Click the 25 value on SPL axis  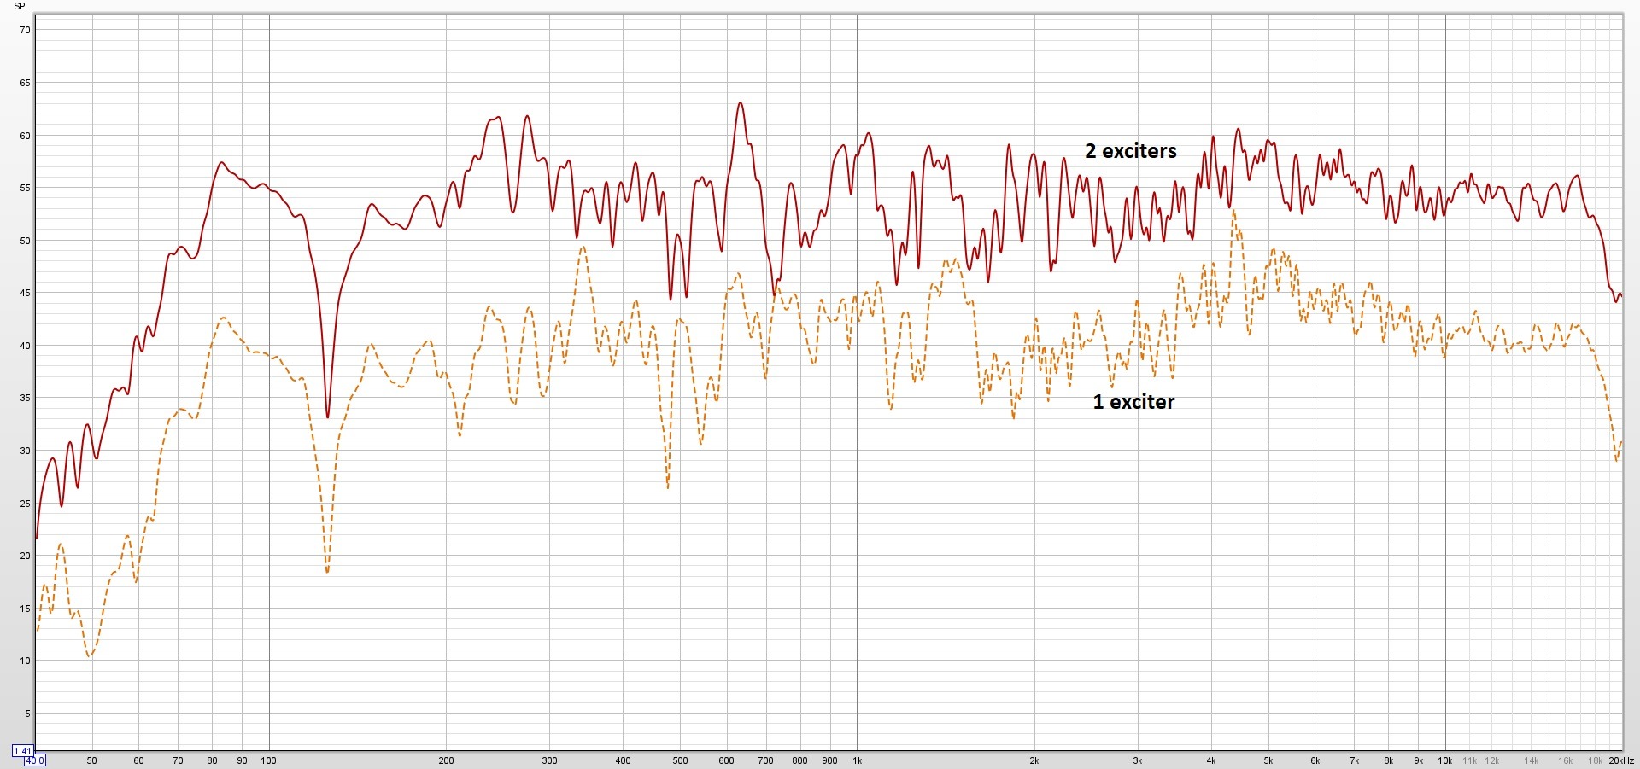[x=25, y=504]
